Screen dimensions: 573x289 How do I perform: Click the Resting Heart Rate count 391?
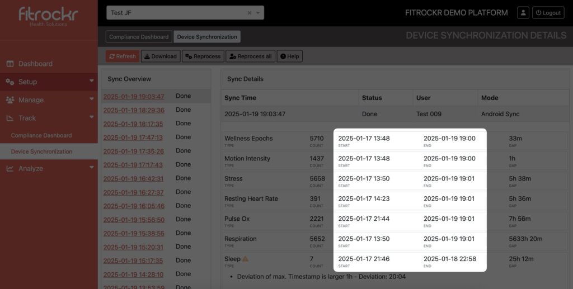tap(315, 198)
